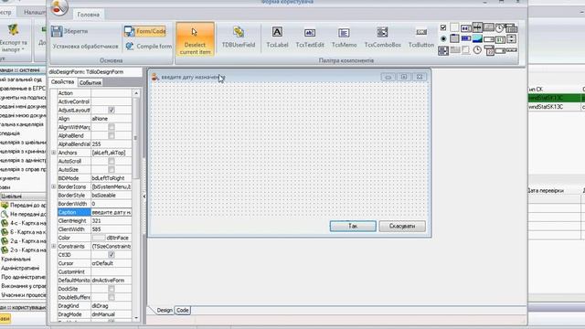Click the property list scrollbar thumb
Image resolution: width=585 pixels, height=329 pixels.
(136, 138)
